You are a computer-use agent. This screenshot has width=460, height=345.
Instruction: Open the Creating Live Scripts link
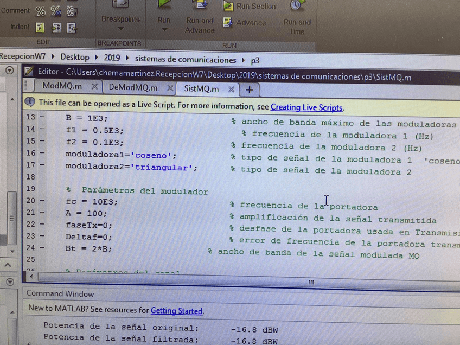306,107
